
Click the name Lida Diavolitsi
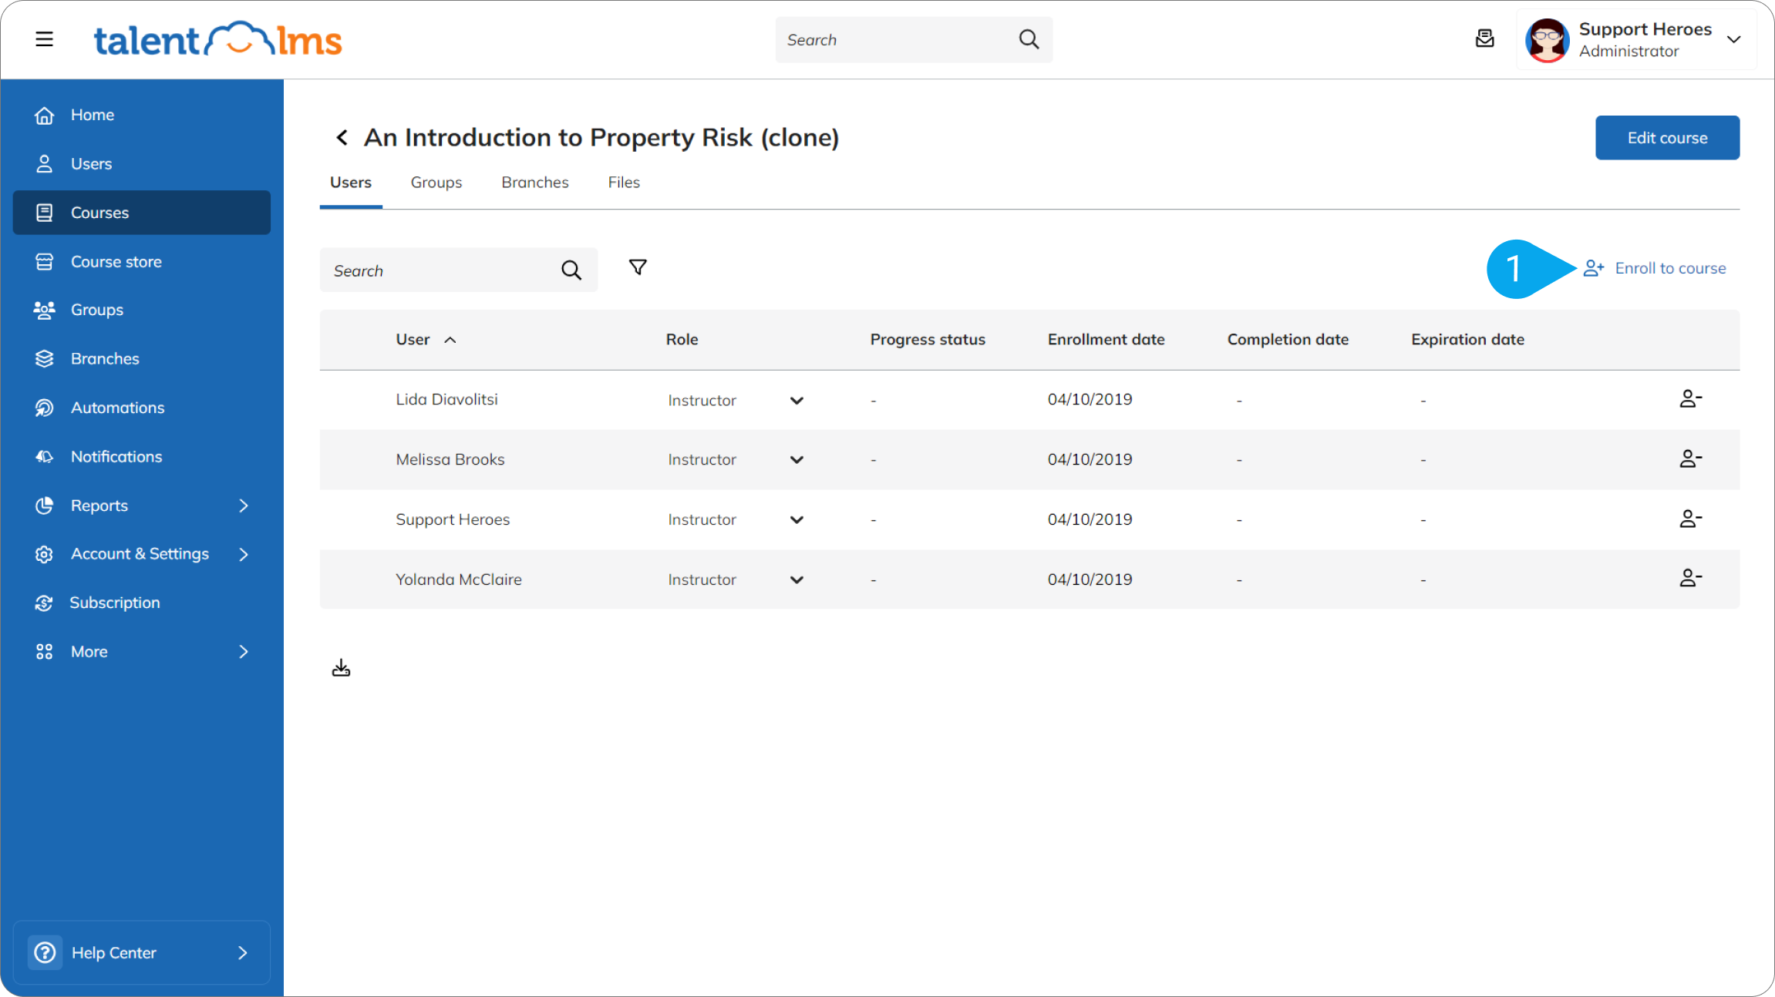point(446,399)
